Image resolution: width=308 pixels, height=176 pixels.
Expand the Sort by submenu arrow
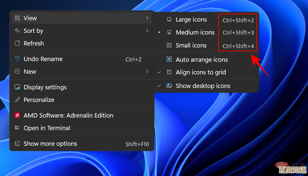147,31
